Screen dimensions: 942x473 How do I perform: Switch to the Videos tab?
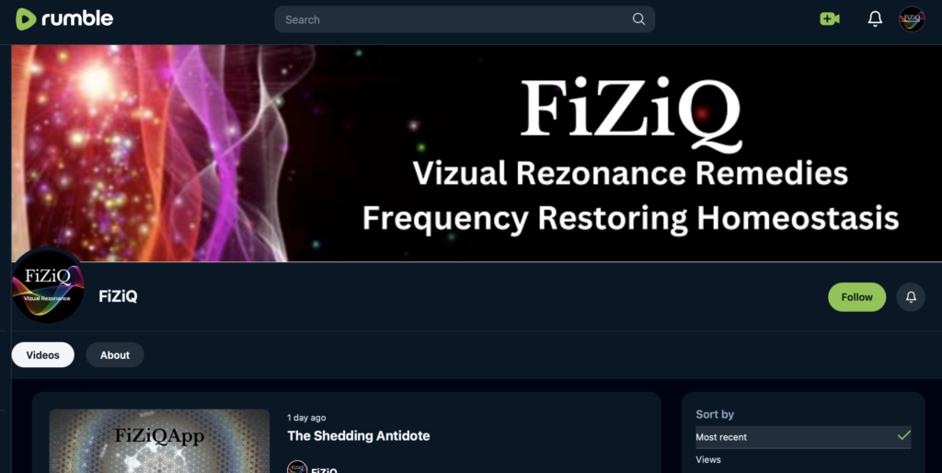(42, 355)
